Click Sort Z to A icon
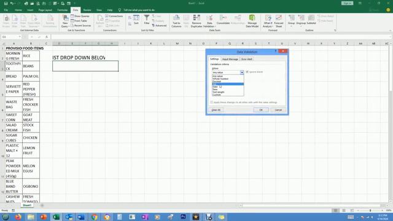 pos(130,23)
